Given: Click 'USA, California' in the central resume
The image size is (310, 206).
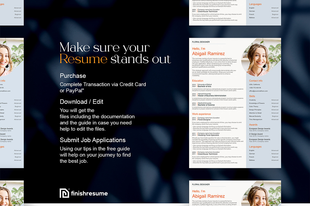Looking at the screenshot, I should pos(254,85).
